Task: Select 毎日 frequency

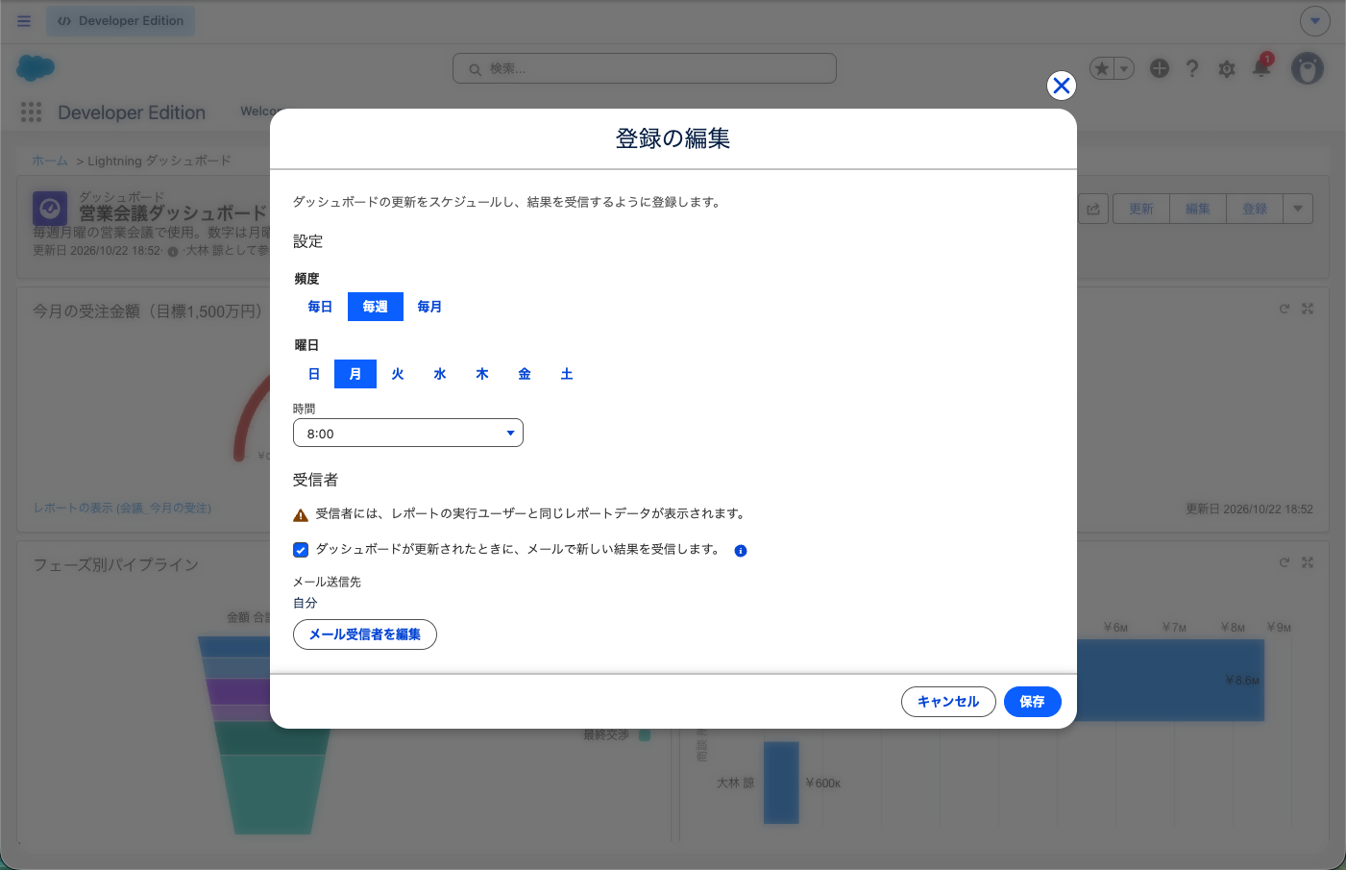Action: 320,307
